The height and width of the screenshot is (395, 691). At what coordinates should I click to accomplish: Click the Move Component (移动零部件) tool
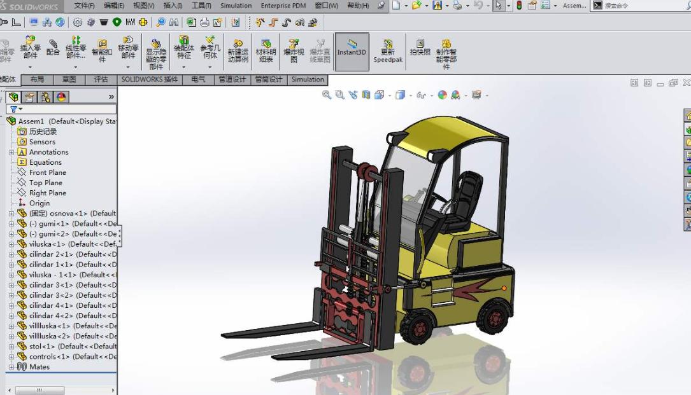click(128, 47)
